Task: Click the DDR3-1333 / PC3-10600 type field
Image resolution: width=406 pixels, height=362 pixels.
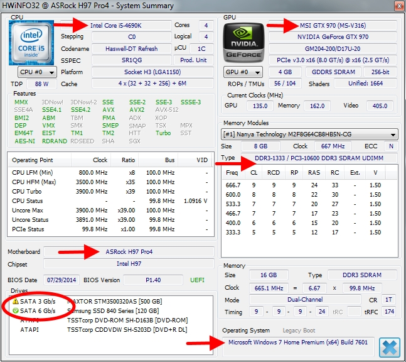Action: 319,158
